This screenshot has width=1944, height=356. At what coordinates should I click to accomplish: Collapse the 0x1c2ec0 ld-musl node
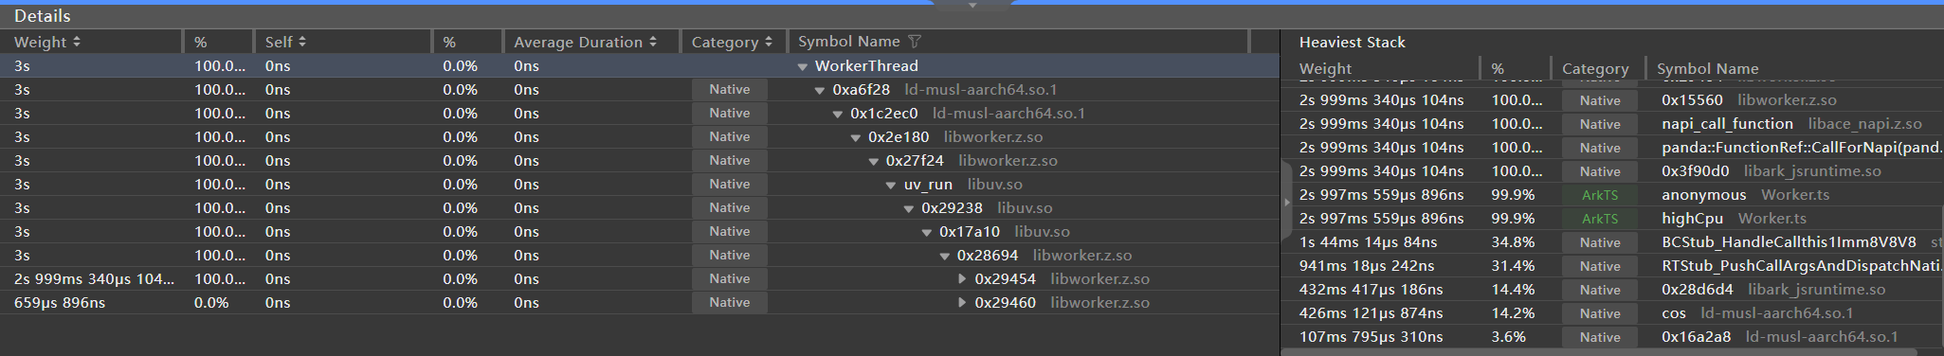click(838, 114)
